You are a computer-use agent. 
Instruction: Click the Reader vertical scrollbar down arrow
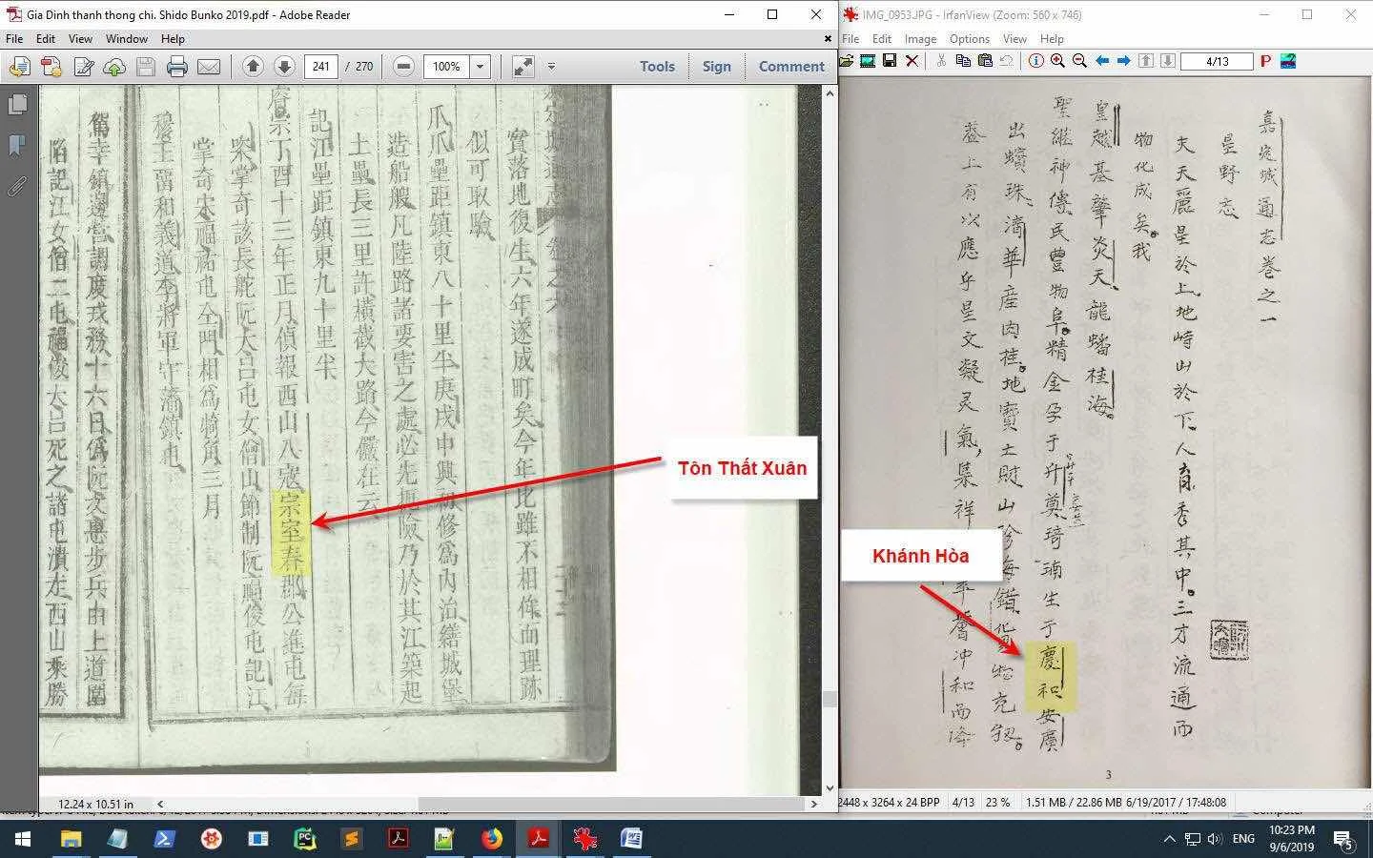(830, 787)
